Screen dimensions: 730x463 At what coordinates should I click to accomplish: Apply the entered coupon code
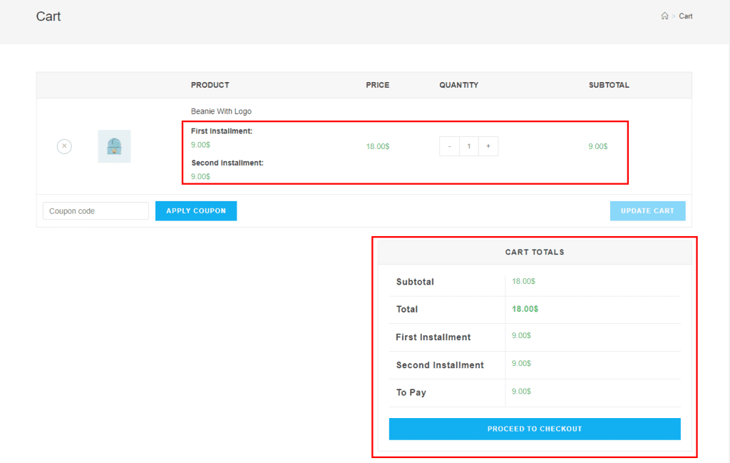pyautogui.click(x=195, y=210)
